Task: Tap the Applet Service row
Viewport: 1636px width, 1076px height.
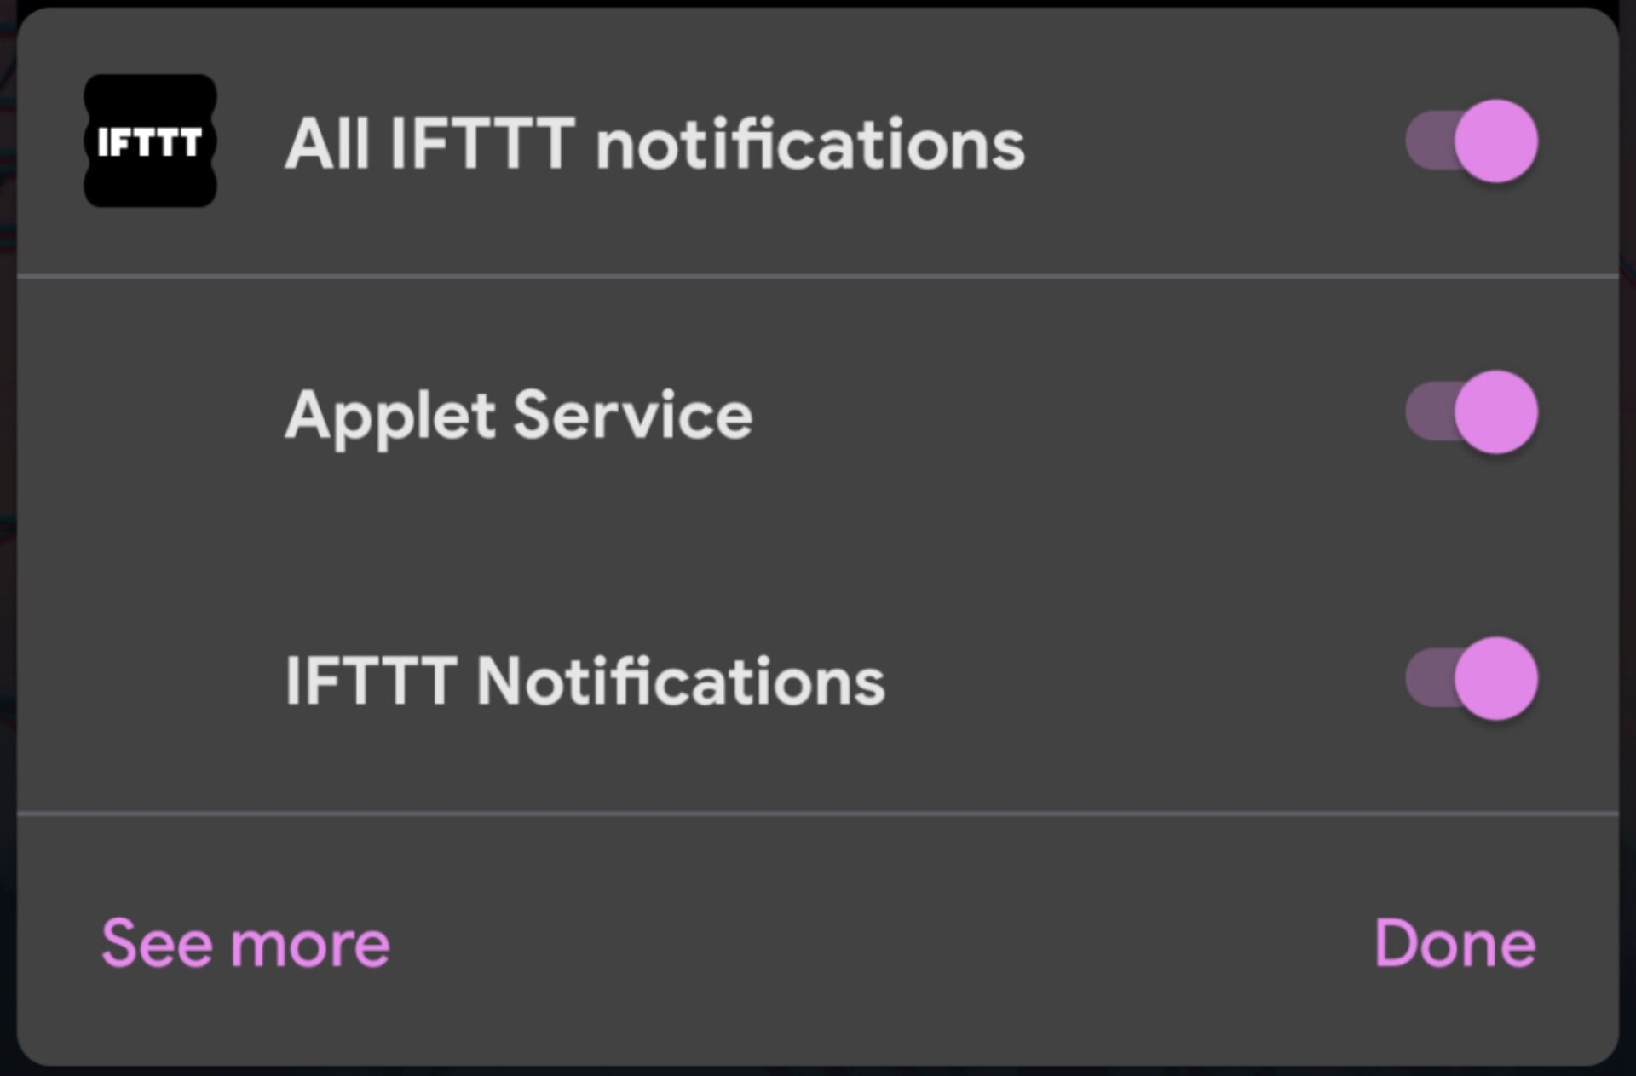Action: (x=818, y=415)
